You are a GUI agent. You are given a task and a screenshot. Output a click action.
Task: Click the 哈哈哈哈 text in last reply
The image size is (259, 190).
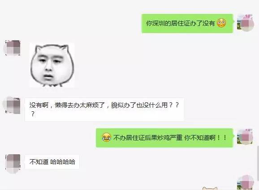click(x=63, y=162)
